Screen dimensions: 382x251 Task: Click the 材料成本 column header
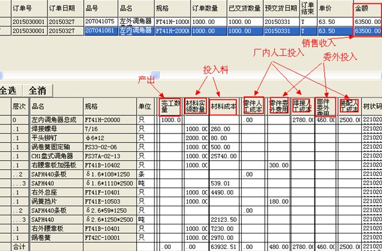pos(223,106)
